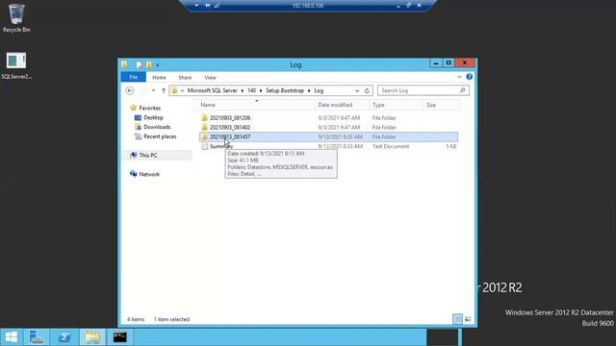Screen dimensions: 616x346
Task: Select This PC in navigation pane
Action: [x=148, y=156]
